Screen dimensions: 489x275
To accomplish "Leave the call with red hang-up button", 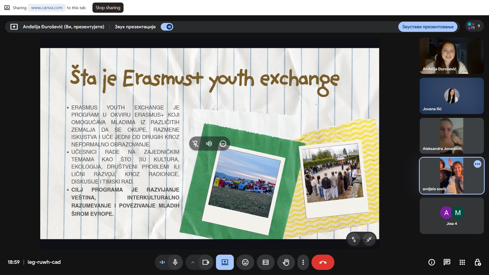I will coord(323,262).
